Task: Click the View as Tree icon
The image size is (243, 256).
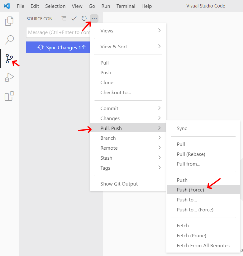Action: point(64,19)
